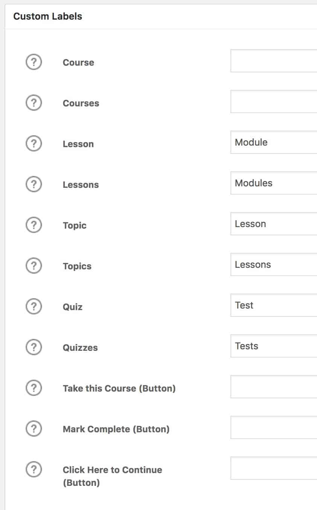Open help for Take this Course button label
Image resolution: width=317 pixels, height=510 pixels.
pyautogui.click(x=34, y=388)
